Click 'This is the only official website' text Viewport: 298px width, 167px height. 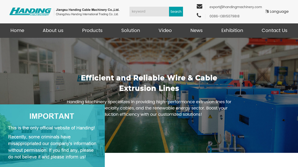tap(51, 128)
